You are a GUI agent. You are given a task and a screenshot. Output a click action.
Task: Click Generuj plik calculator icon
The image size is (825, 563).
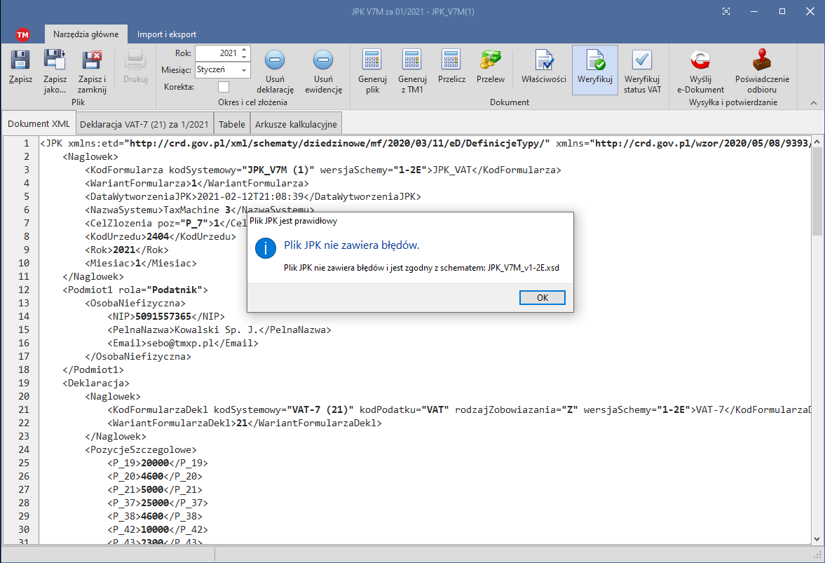coord(372,62)
